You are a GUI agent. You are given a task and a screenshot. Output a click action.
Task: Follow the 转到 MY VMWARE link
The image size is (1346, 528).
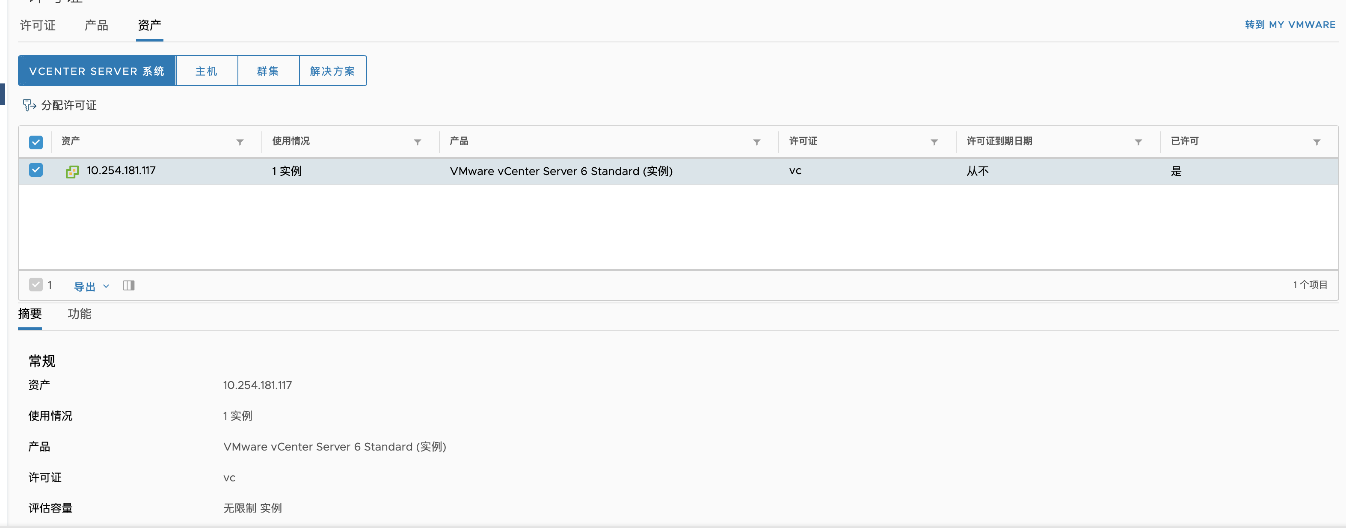tap(1290, 24)
